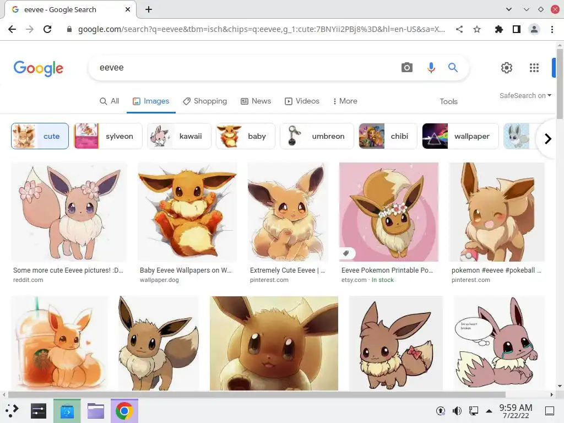Close the eevee Google Search tab
This screenshot has width=564, height=423.
[128, 10]
